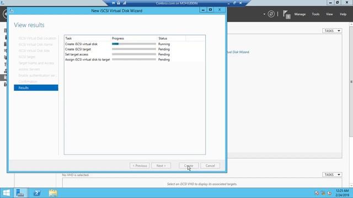
Task: Open the View menu in Server Manager
Action: (x=329, y=14)
